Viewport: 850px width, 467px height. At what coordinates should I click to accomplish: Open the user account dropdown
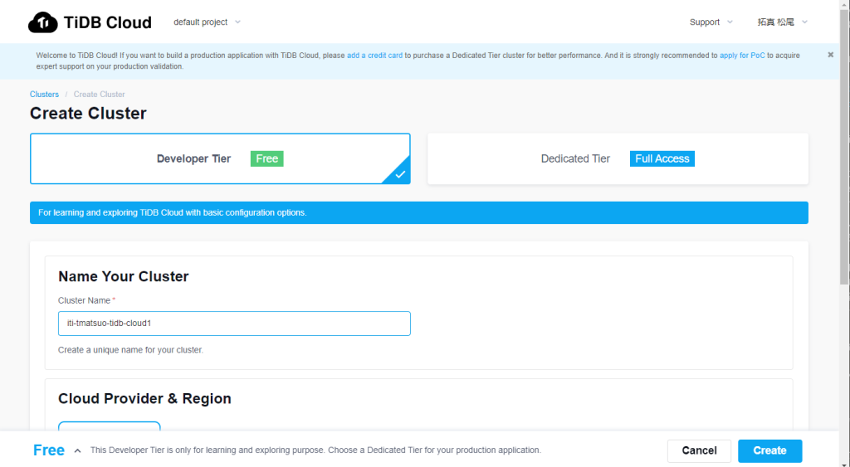click(x=782, y=22)
